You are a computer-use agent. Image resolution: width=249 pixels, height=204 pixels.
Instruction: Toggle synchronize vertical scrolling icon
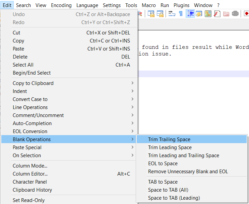[151, 14]
